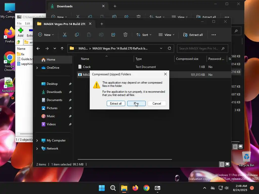The width and height of the screenshot is (259, 194).
Task: Switch MAGIX window to details view icon
Action: coord(222,164)
